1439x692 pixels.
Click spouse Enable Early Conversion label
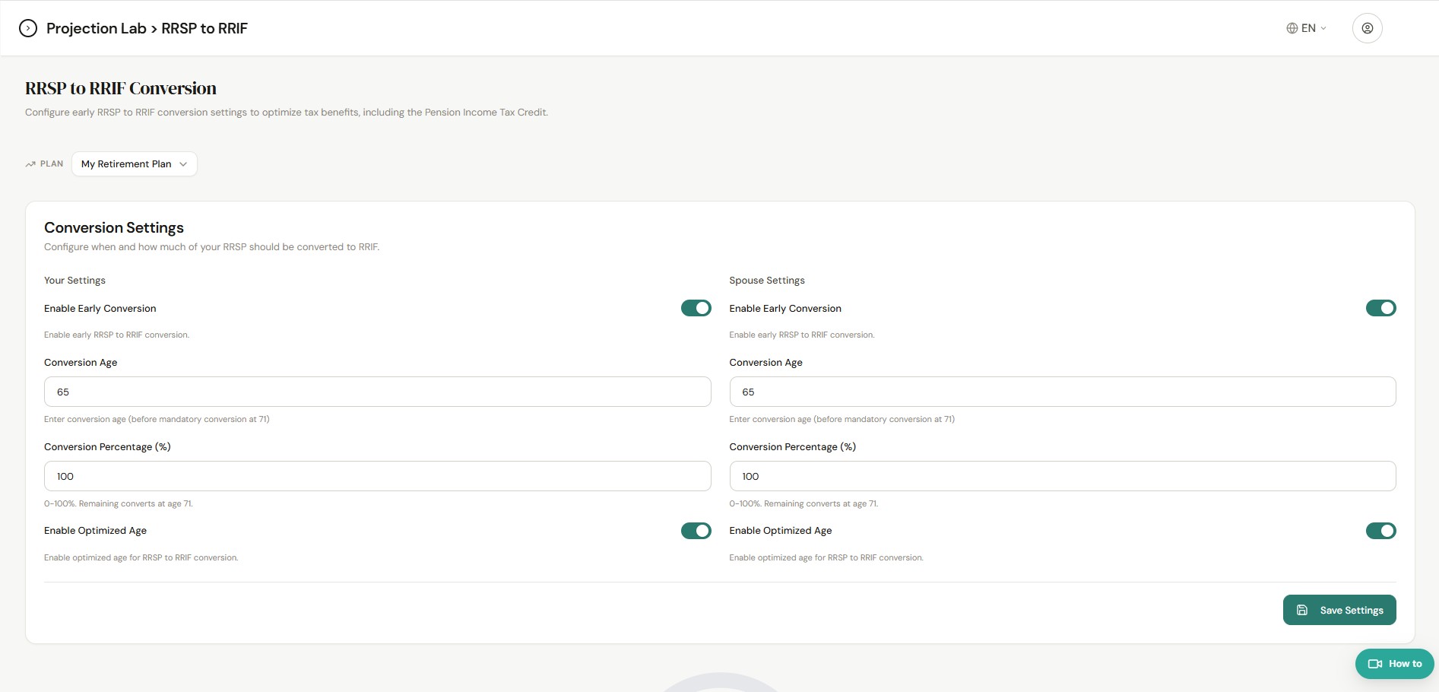[784, 309]
